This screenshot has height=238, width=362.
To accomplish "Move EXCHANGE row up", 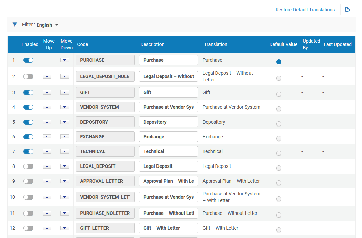I will 47,137.
